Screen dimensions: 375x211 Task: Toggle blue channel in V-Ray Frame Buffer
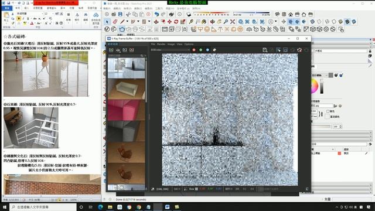(x=207, y=50)
